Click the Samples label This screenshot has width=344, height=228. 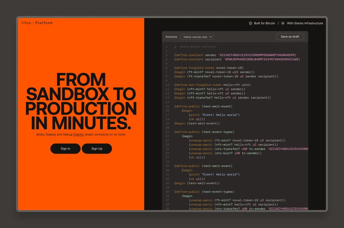[171, 37]
